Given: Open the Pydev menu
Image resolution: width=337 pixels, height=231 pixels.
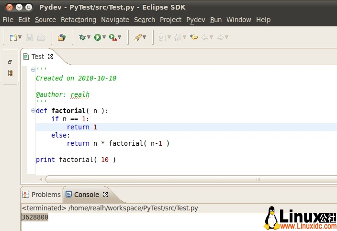Looking at the screenshot, I should pyautogui.click(x=196, y=20).
